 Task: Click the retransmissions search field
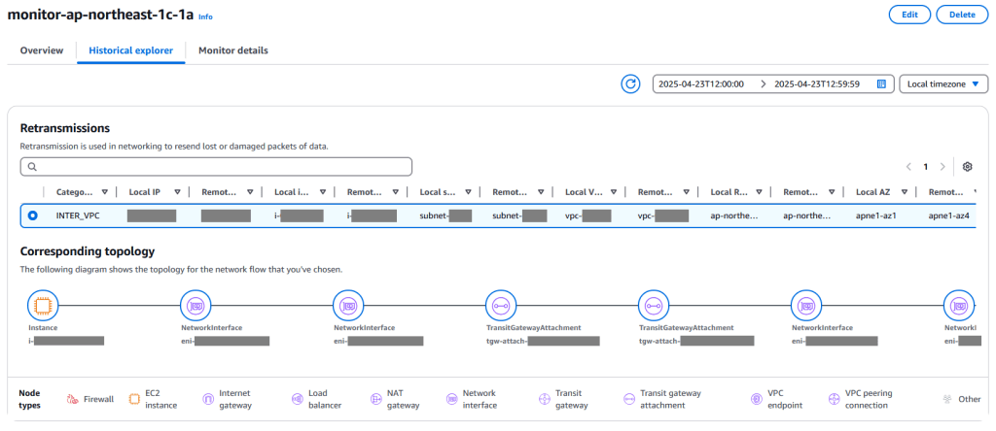pos(216,167)
